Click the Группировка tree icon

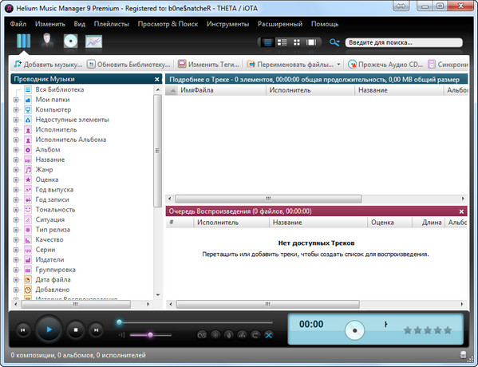click(x=28, y=270)
